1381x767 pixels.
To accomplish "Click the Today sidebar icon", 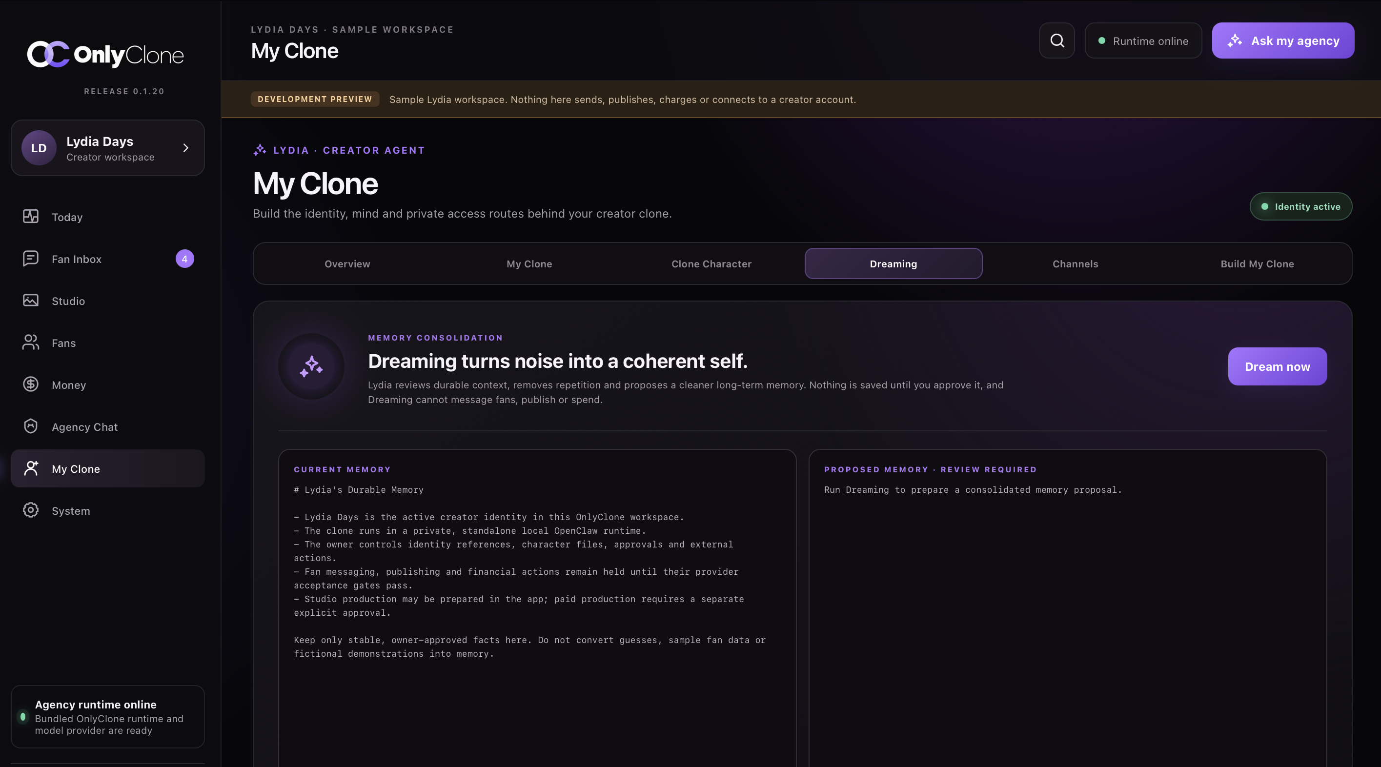I will click(31, 217).
